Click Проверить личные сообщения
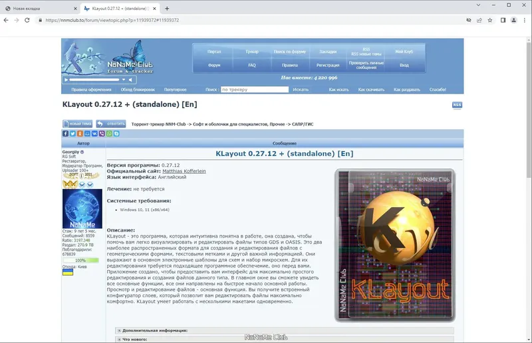Viewport: 532px width, 343px height. point(366,65)
